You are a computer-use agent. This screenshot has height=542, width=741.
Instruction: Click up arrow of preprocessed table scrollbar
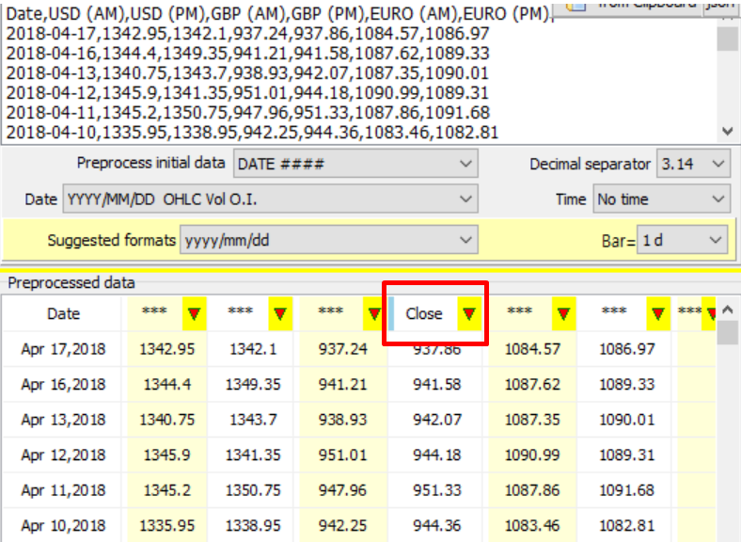(x=727, y=307)
